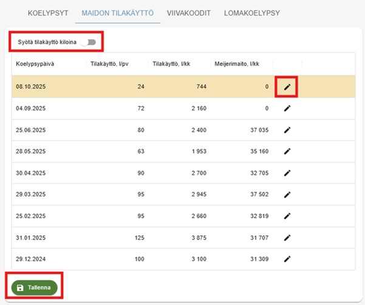365x305 pixels.
Task: Click edit pencil on the 31.01.2025 row
Action: [287, 237]
